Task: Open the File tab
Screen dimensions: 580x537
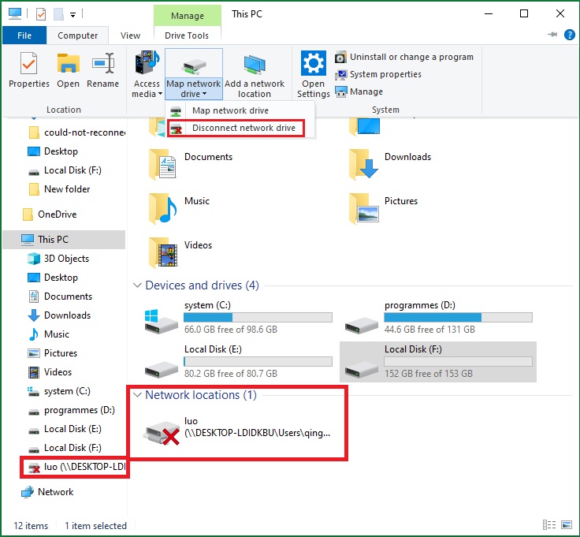Action: pyautogui.click(x=24, y=35)
